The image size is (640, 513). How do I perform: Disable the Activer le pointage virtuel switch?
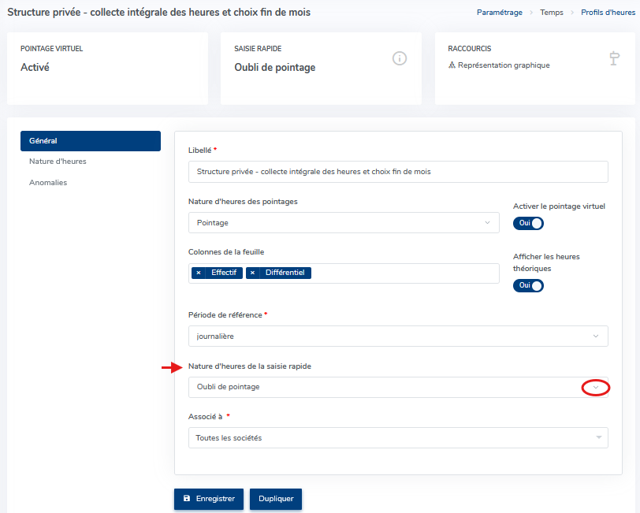pyautogui.click(x=528, y=223)
